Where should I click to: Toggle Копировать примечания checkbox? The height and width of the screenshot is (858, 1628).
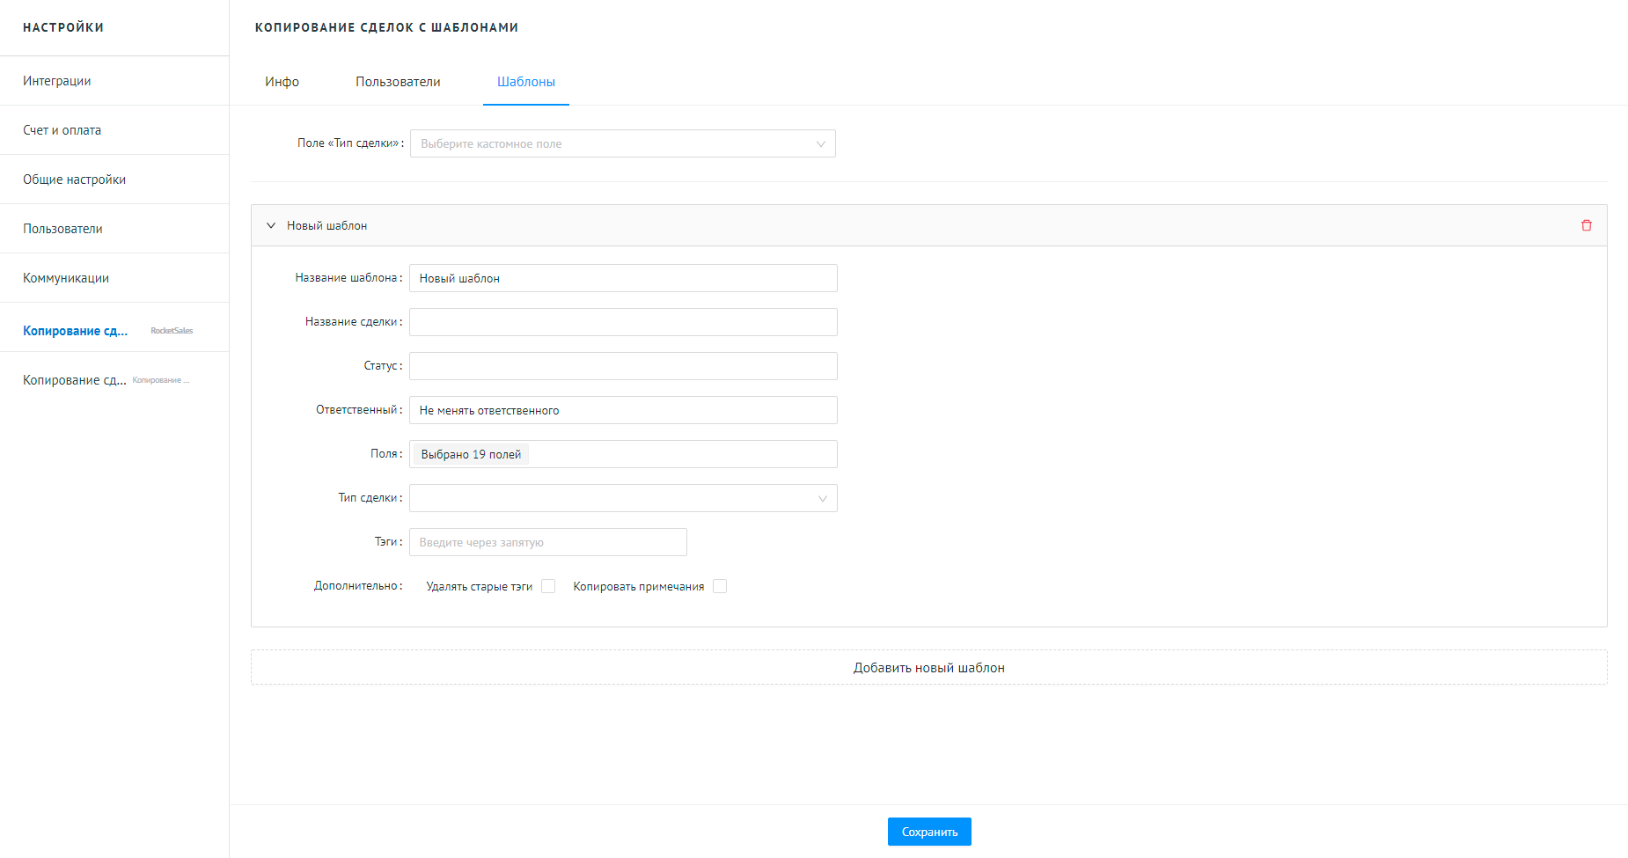click(720, 586)
